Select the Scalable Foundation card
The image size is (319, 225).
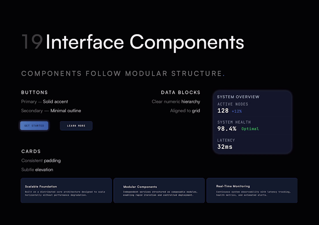[x=66, y=190]
